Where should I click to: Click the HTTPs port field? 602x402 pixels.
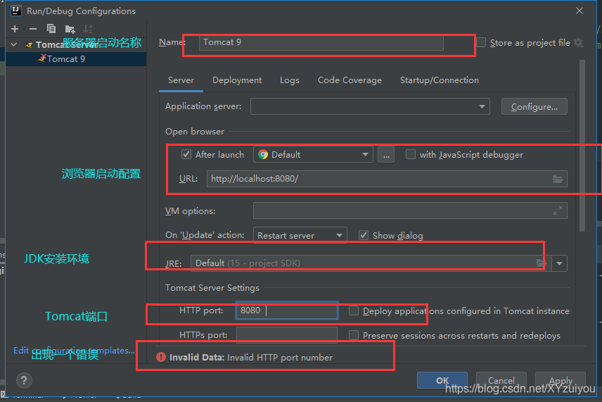tap(287, 335)
